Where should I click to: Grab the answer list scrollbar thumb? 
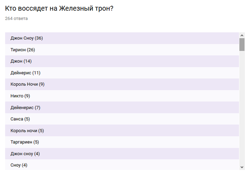point(242,44)
